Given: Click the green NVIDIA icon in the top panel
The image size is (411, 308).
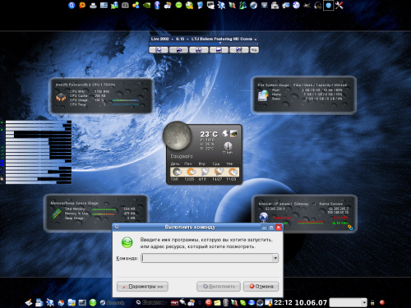Looking at the screenshot, I should (x=146, y=5).
